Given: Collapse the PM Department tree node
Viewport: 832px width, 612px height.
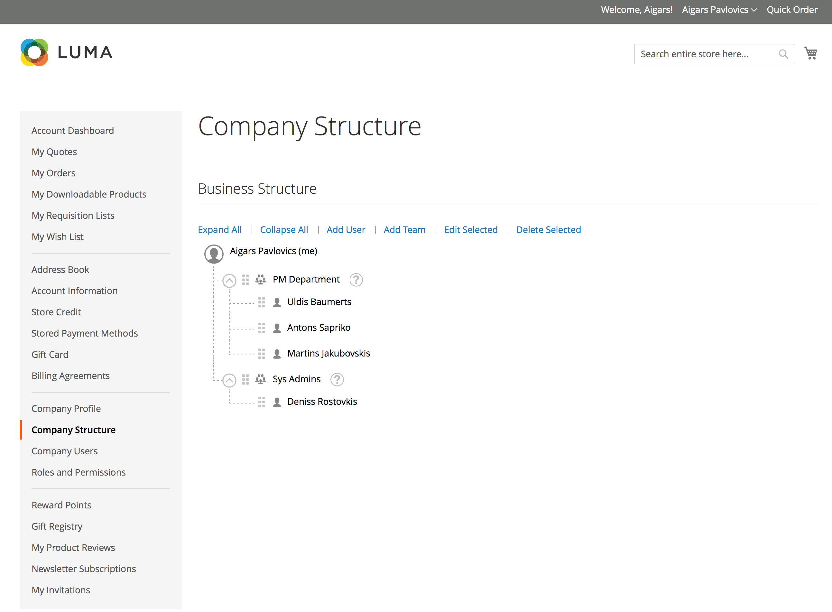Looking at the screenshot, I should pos(229,281).
